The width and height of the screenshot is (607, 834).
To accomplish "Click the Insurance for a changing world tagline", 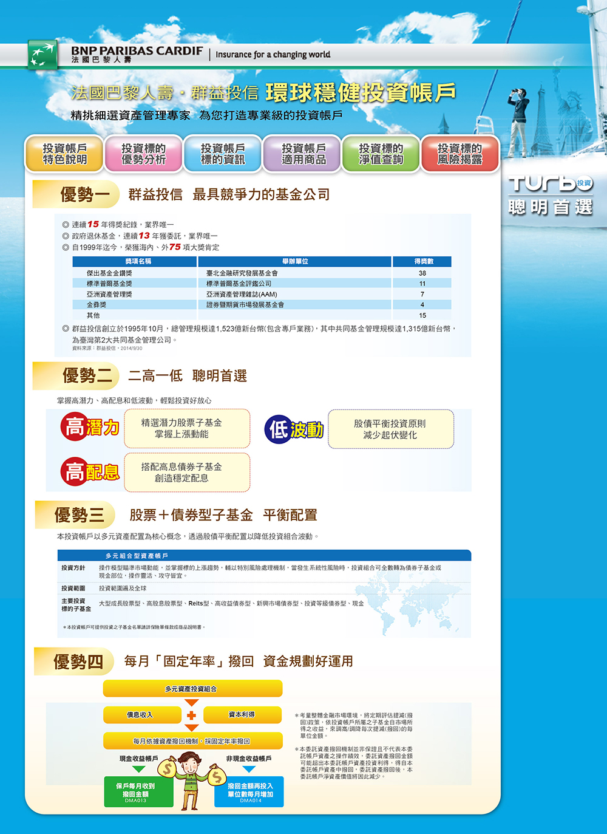I will pos(273,55).
